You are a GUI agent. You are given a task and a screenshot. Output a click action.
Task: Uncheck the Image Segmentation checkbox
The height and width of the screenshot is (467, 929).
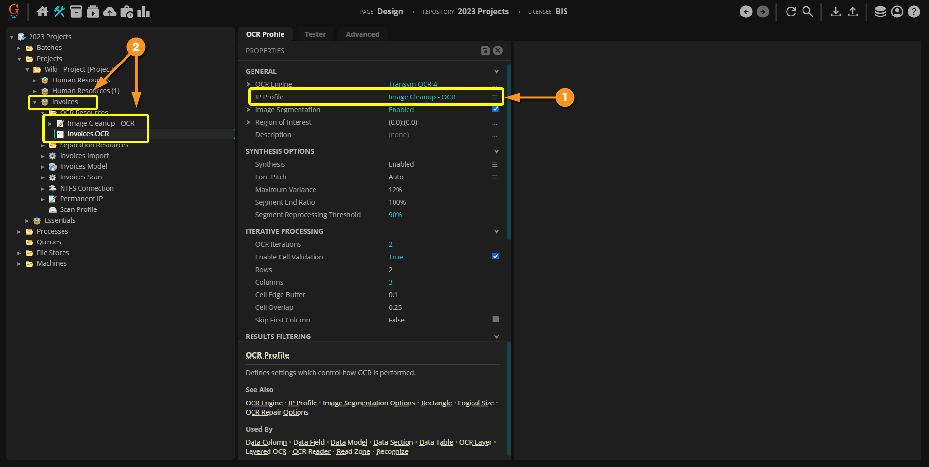(495, 109)
